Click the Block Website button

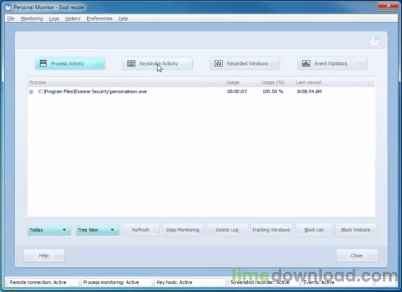[355, 230]
